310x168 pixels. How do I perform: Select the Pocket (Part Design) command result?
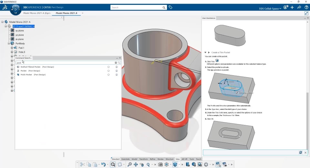(30, 71)
